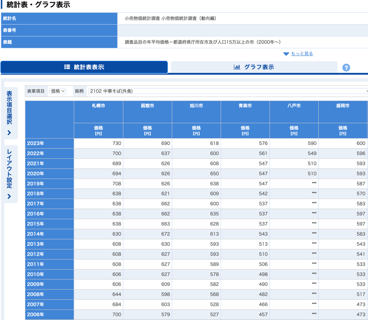Click 青森市 2023年 value 576
The image size is (368, 320).
263,143
